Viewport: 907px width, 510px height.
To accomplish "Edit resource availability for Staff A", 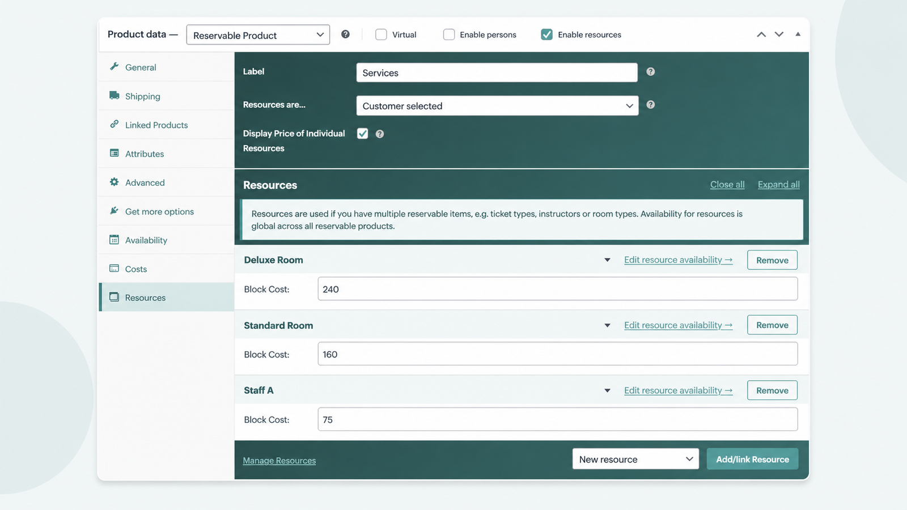I will click(x=678, y=390).
